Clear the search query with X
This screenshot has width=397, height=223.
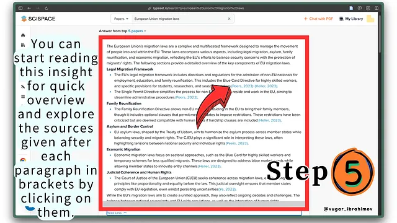[x=229, y=19]
